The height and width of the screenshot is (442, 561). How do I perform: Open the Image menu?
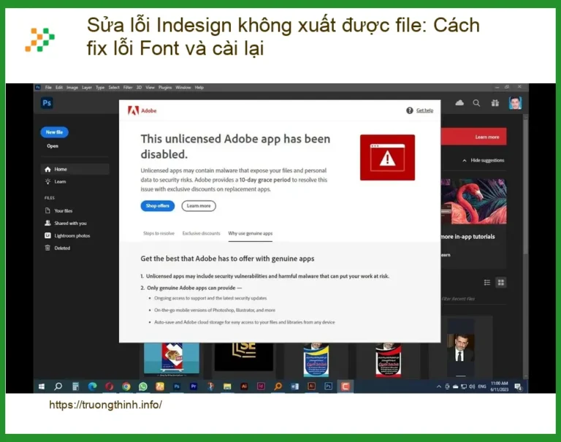(72, 88)
